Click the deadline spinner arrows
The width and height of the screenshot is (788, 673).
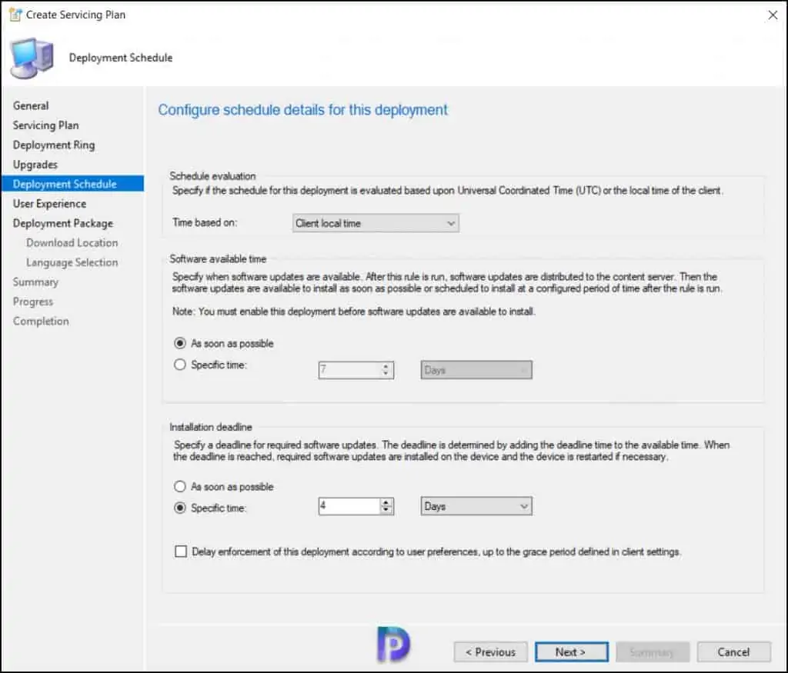click(386, 506)
